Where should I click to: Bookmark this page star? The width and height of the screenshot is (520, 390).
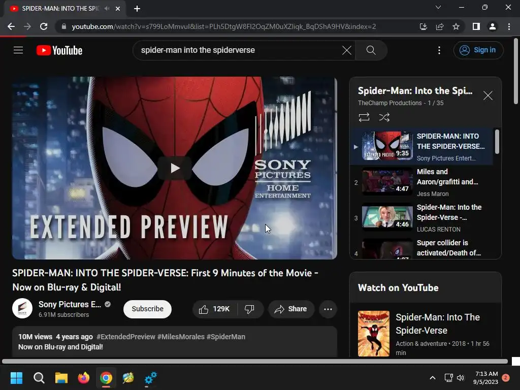click(456, 26)
